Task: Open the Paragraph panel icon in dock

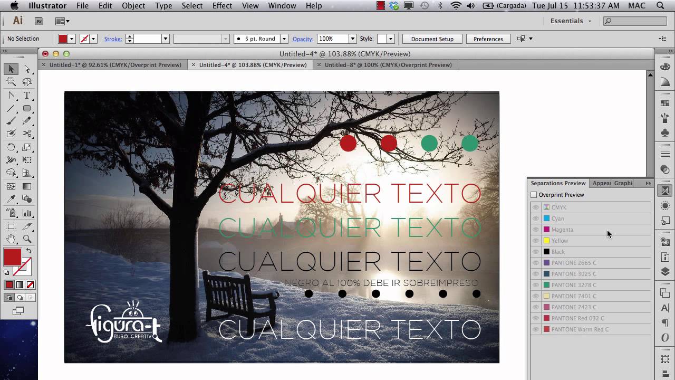Action: [x=665, y=322]
